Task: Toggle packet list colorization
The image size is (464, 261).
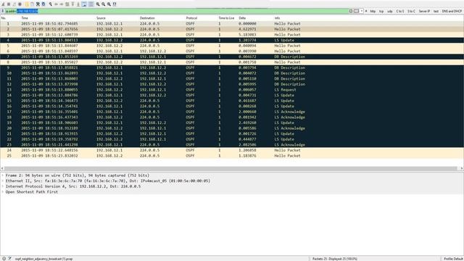Action: click(91, 4)
